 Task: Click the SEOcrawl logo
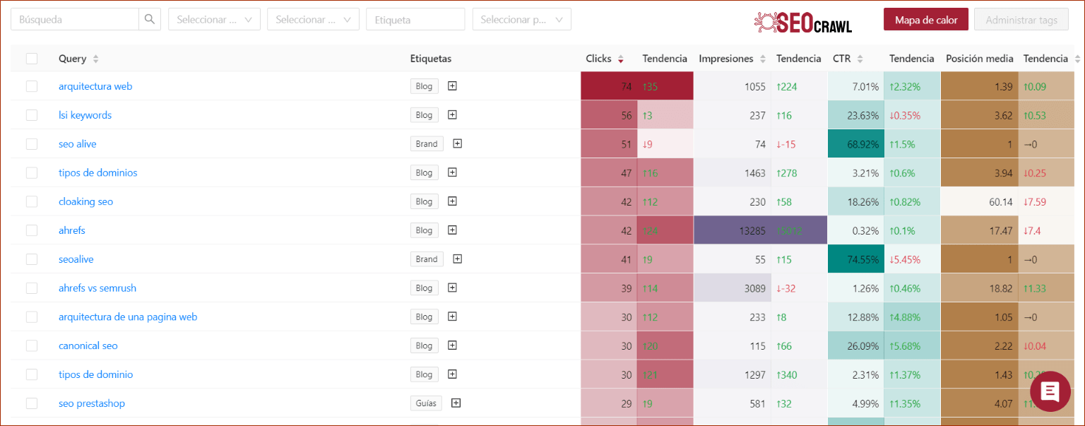click(802, 21)
